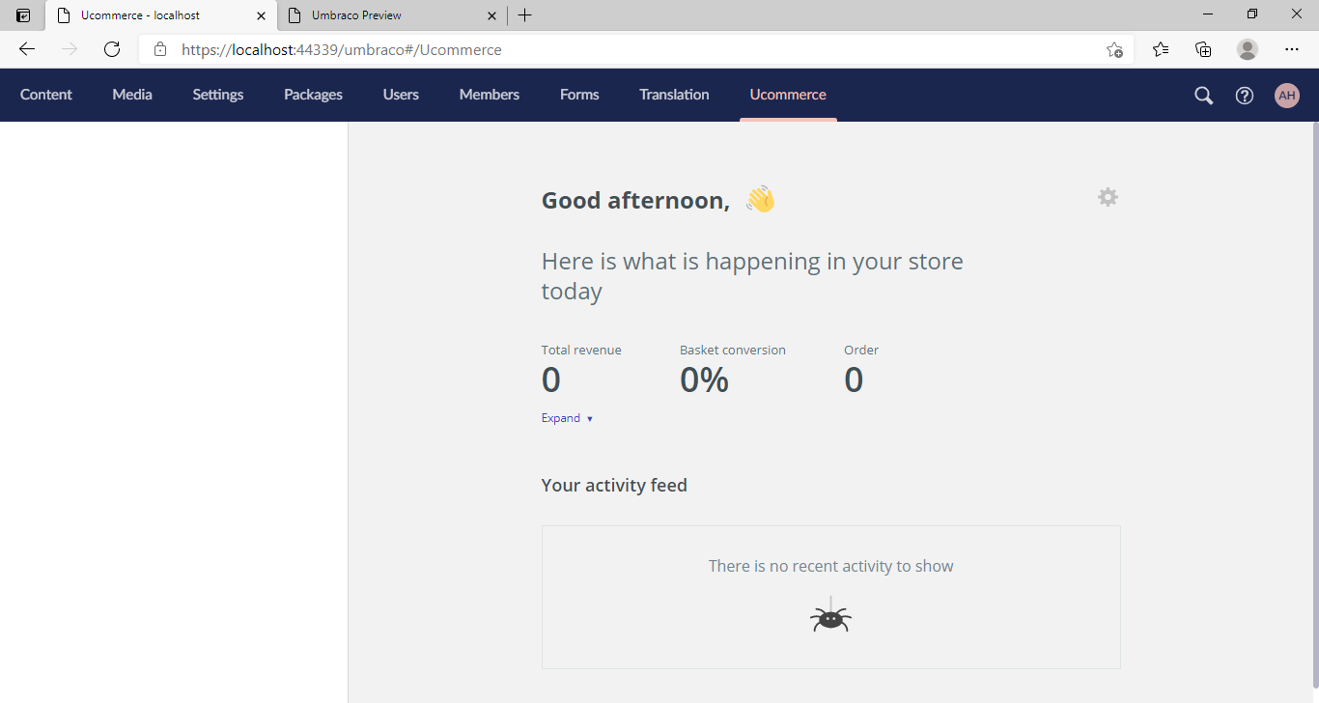
Task: Open the Members section
Action: [490, 95]
